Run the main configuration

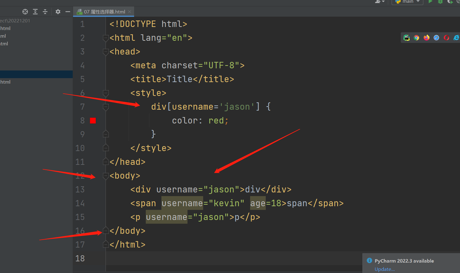click(431, 2)
